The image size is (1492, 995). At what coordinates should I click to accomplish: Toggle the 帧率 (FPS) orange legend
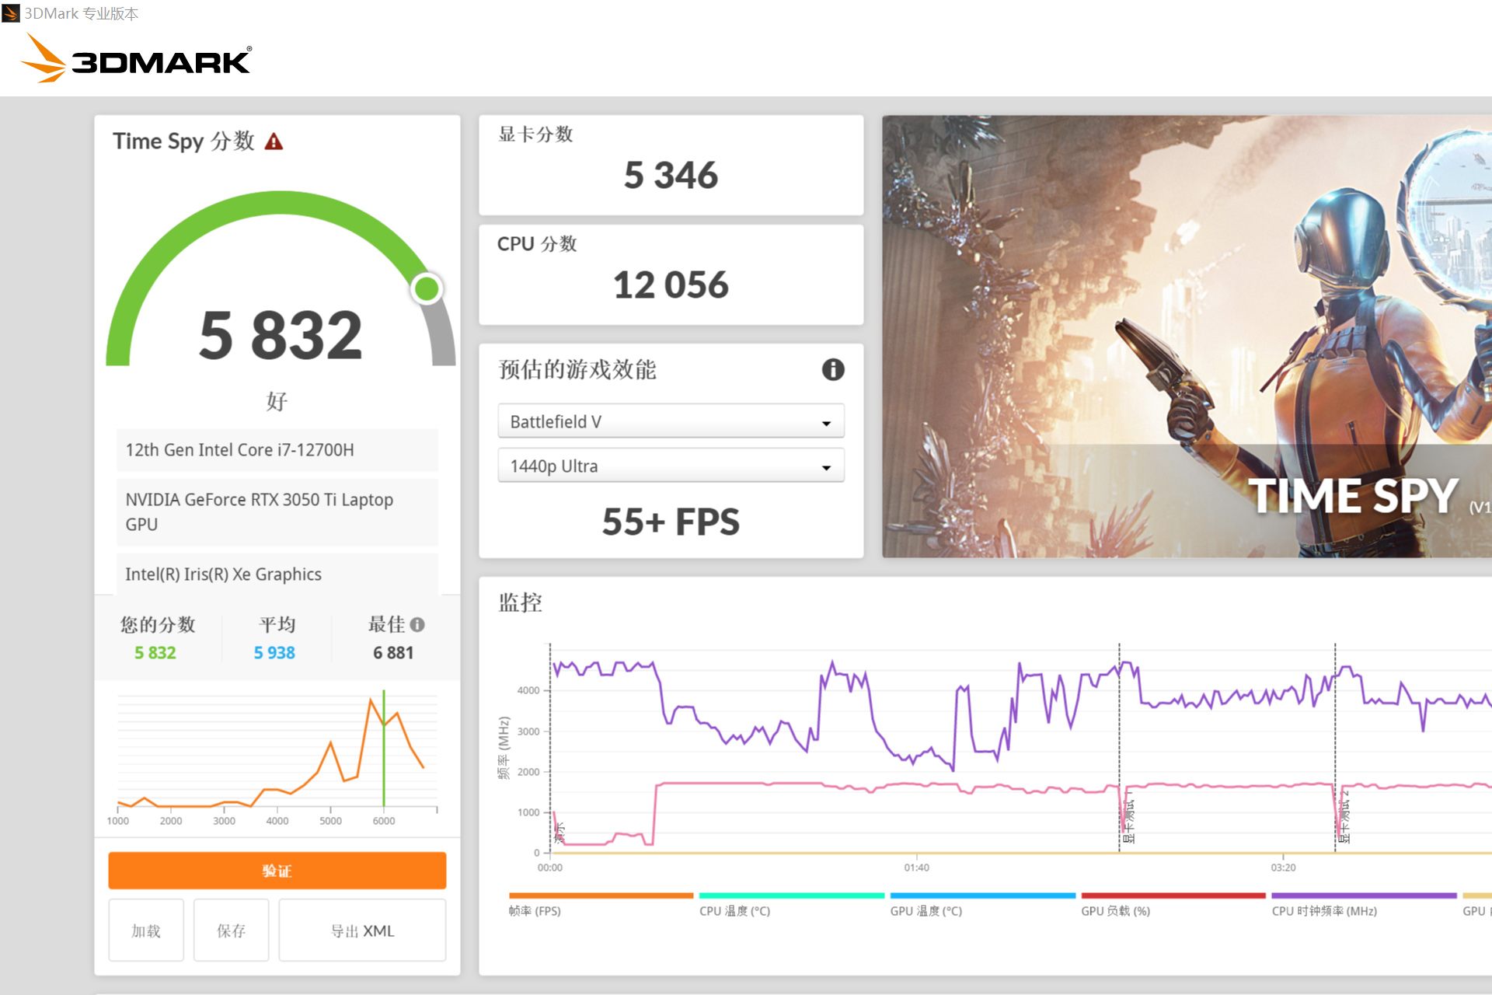coord(601,905)
